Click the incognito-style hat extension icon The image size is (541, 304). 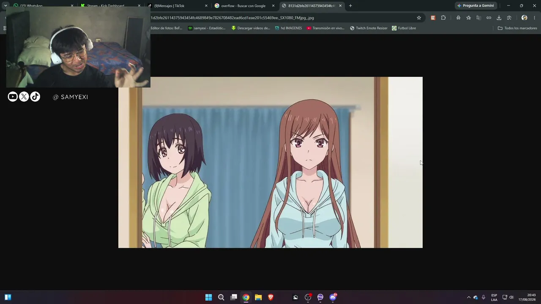458,18
